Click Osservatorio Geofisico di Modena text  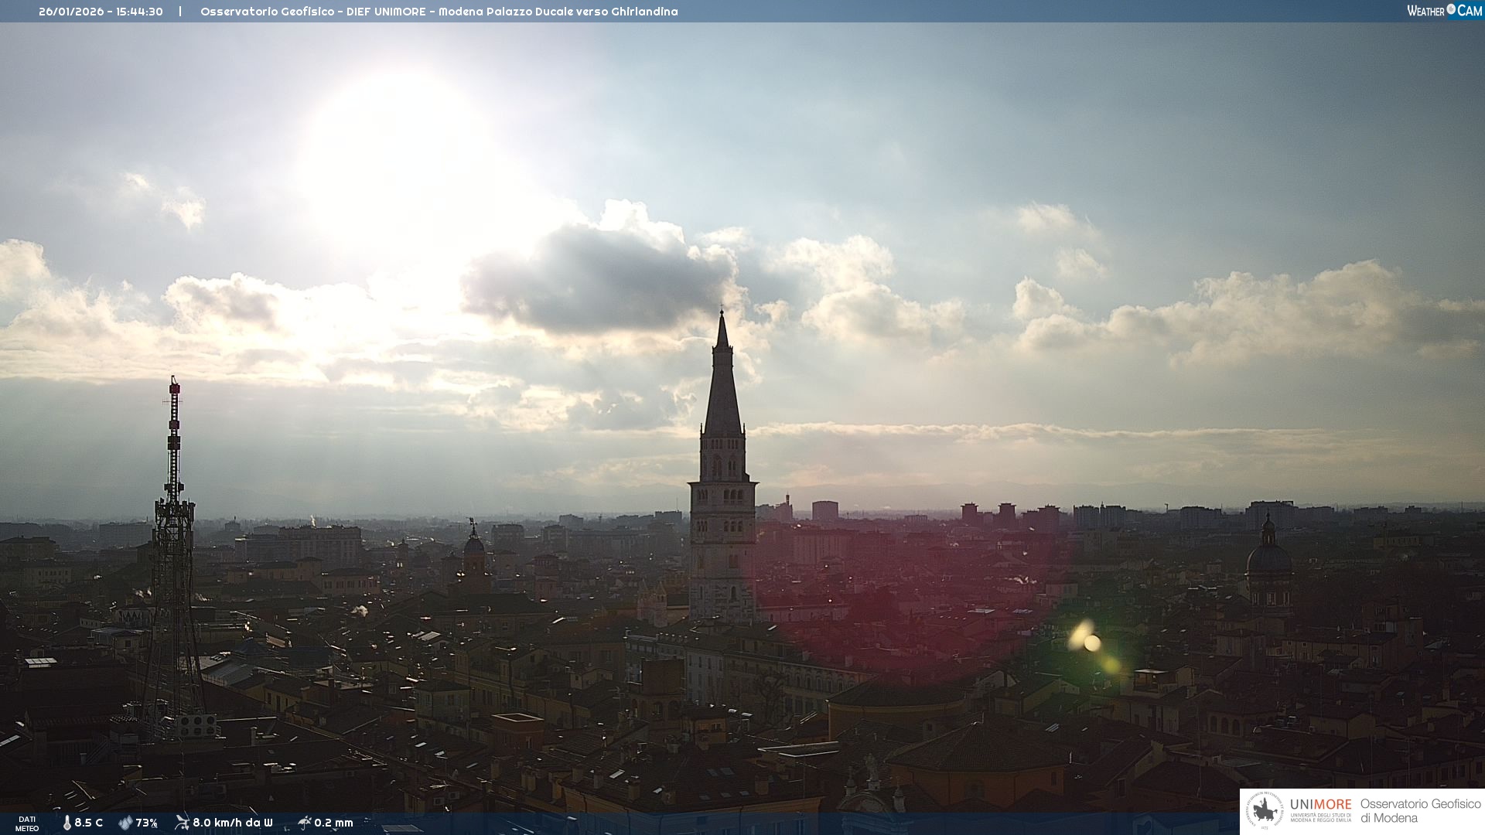click(x=1420, y=811)
